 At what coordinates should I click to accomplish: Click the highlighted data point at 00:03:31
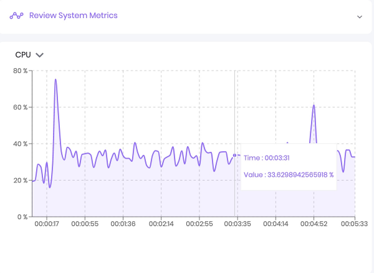coord(234,156)
